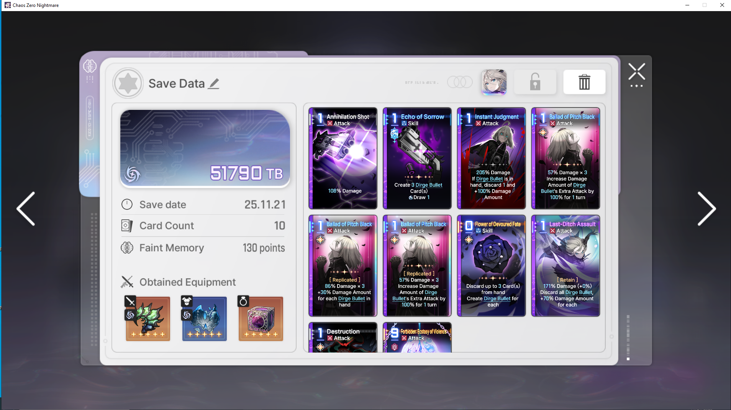Select Ballad of Pitch Black card beside Instant Judgment
Screen dimensions: 731x410
(565, 158)
